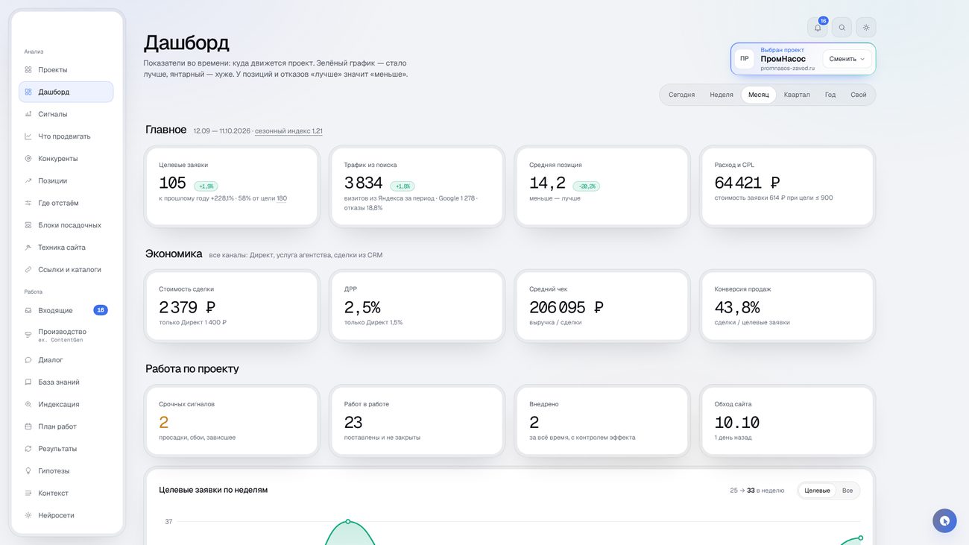
Task: Go to План работ section
Action: (66, 426)
